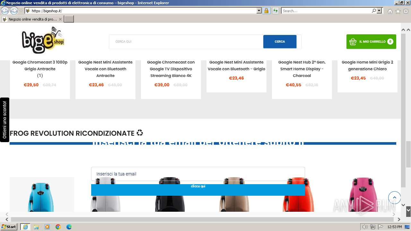
Task: Open Google Chromecast 3 1080p Grigio Antracite
Action: coord(40,65)
